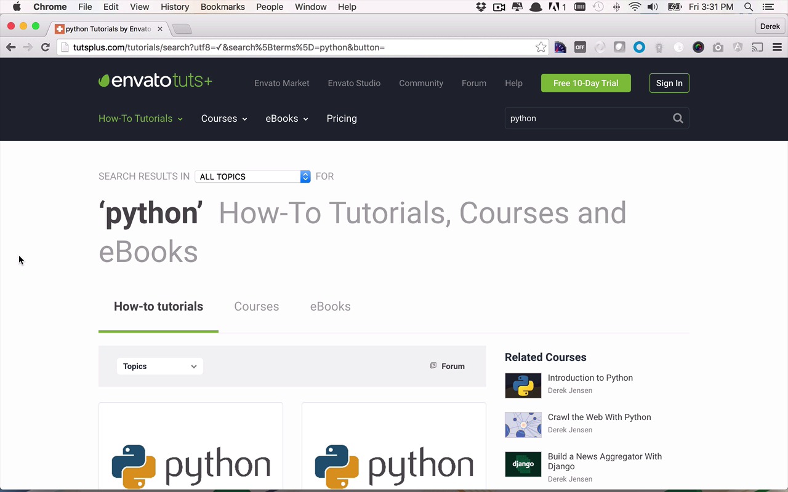Click the search magnifier in site search box
Viewport: 788px width, 492px height.
coord(678,119)
